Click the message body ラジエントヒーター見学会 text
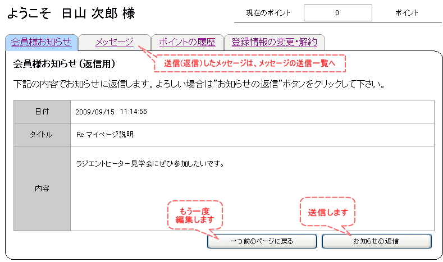The width and height of the screenshot is (443, 262). pyautogui.click(x=150, y=164)
